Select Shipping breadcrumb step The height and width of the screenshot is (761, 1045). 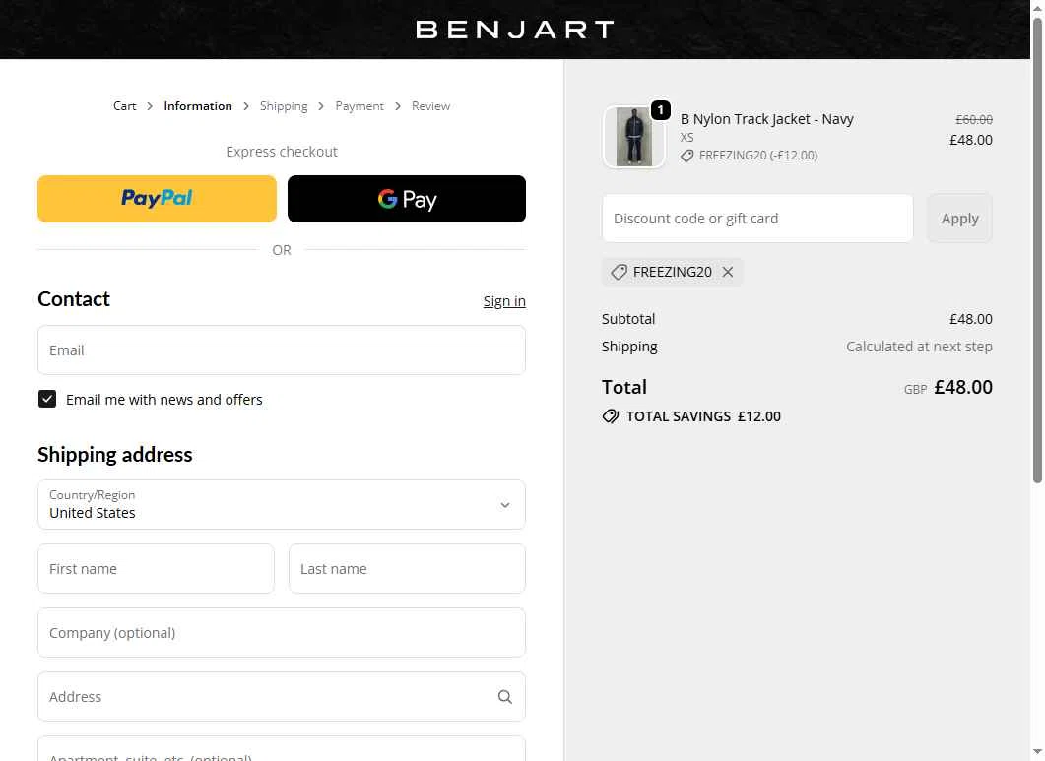click(284, 106)
